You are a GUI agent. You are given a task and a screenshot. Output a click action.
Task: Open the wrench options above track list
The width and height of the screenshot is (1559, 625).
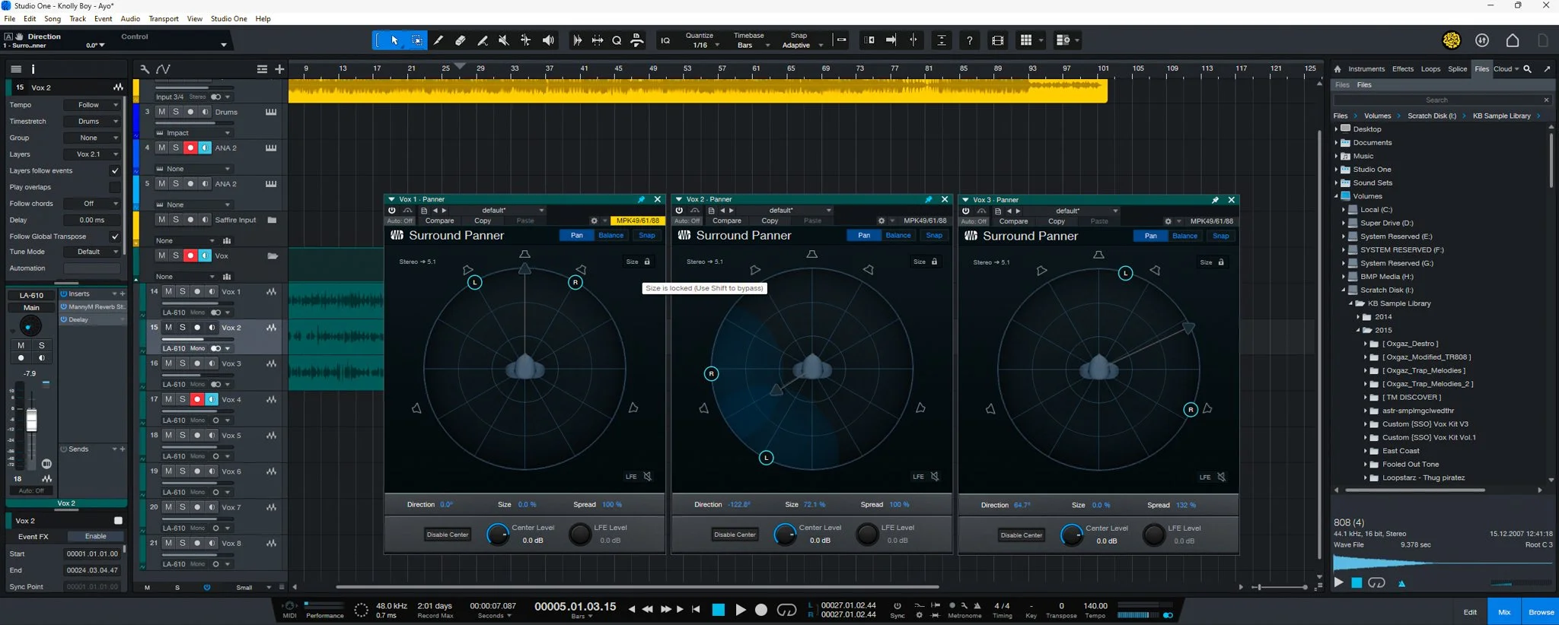(x=145, y=69)
